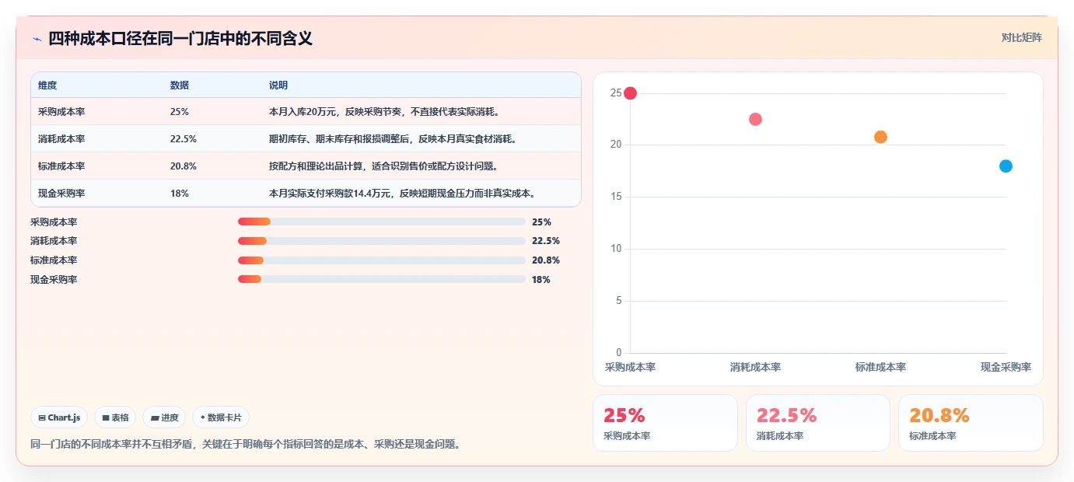This screenshot has width=1074, height=482.
Task: Click the 消耗成本率 x-axis label in chart
Action: [755, 367]
